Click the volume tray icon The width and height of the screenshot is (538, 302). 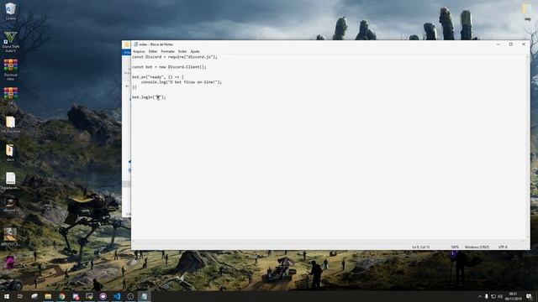[x=500, y=296]
